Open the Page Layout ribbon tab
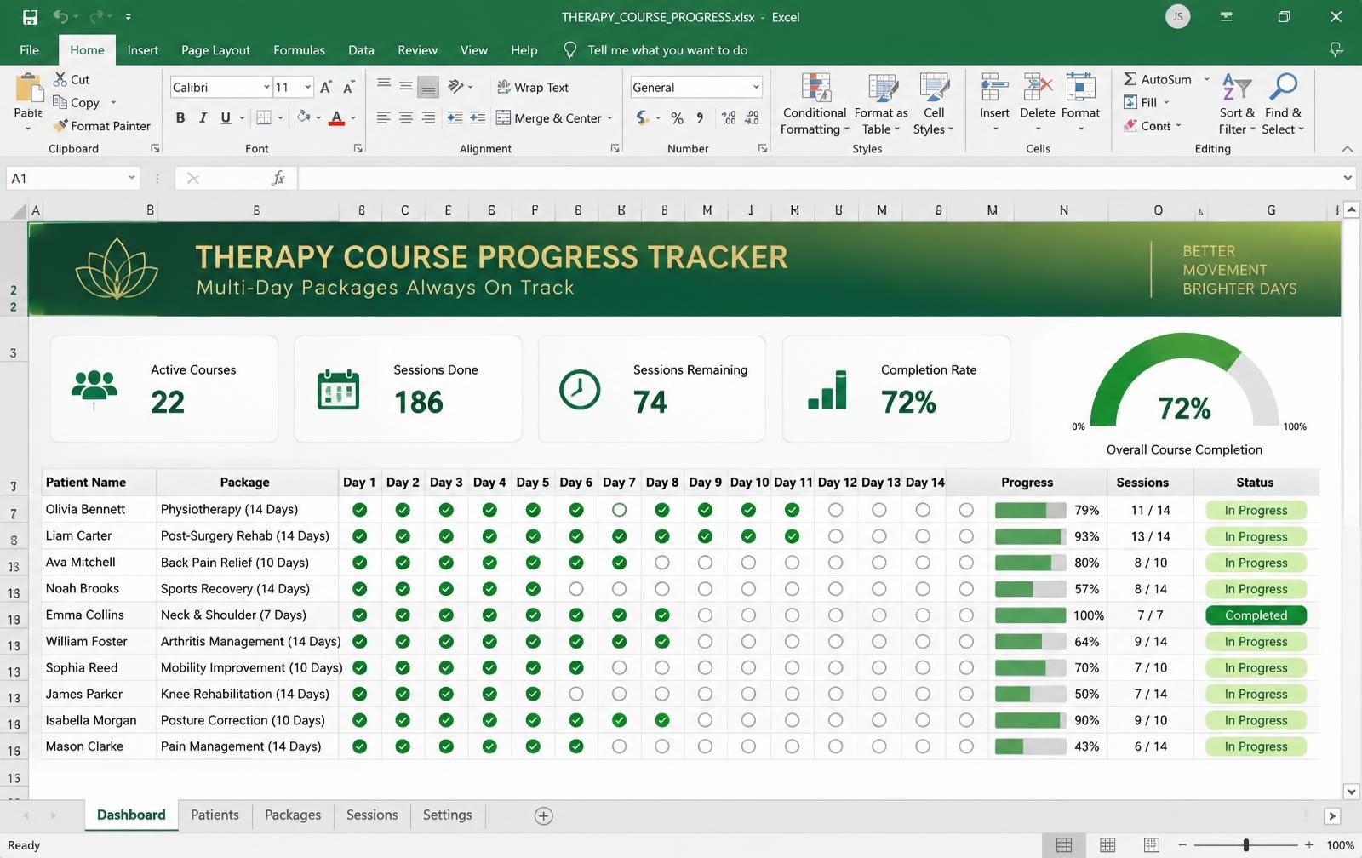This screenshot has width=1362, height=858. coord(215,50)
